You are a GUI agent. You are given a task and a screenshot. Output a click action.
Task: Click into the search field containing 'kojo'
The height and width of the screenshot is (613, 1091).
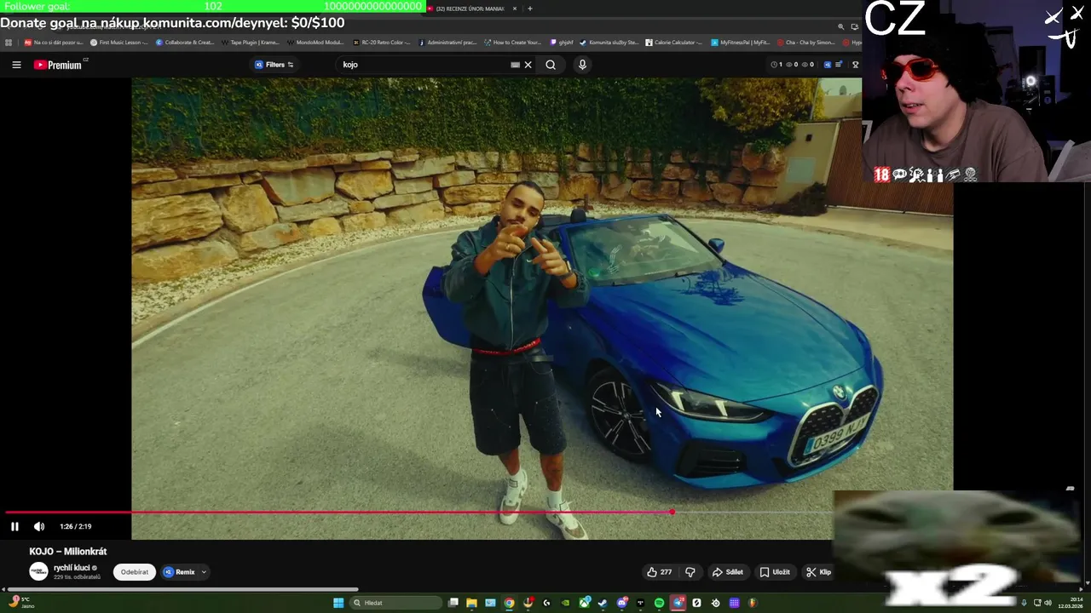point(424,65)
